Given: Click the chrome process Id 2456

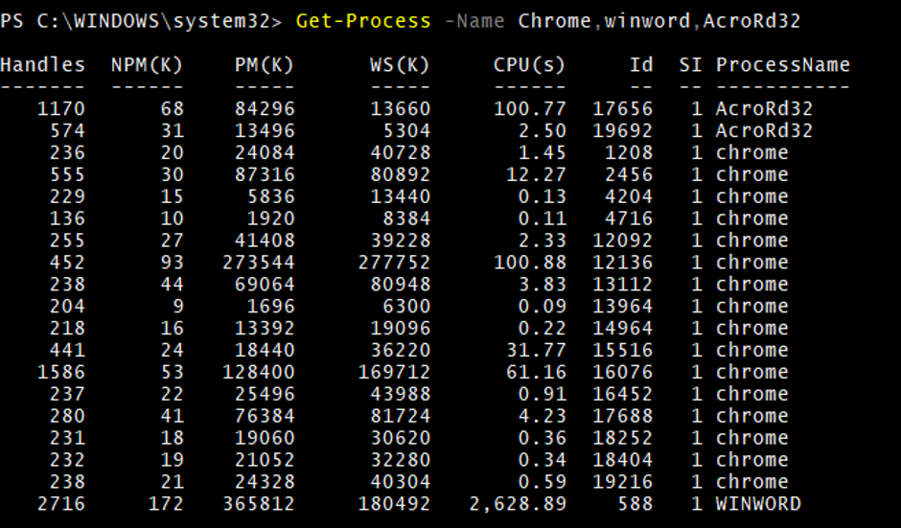Looking at the screenshot, I should [629, 174].
